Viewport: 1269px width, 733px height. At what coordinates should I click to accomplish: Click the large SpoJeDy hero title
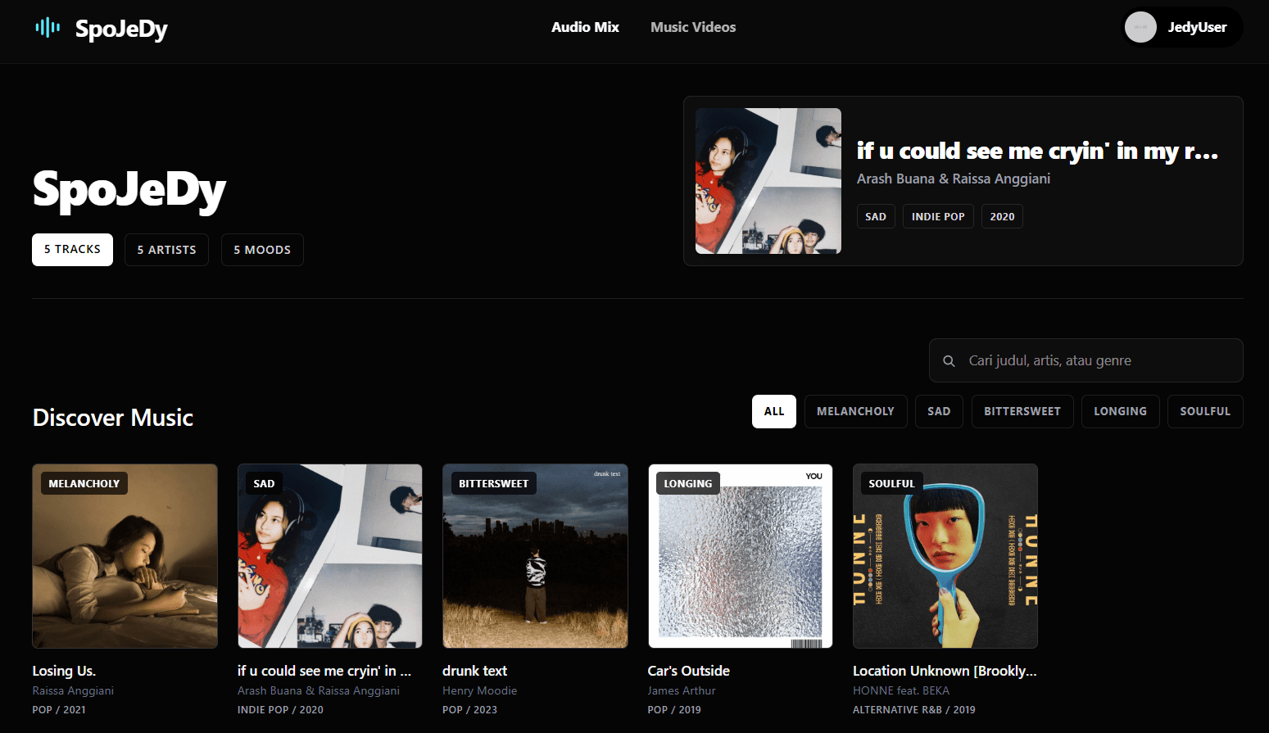click(x=129, y=191)
